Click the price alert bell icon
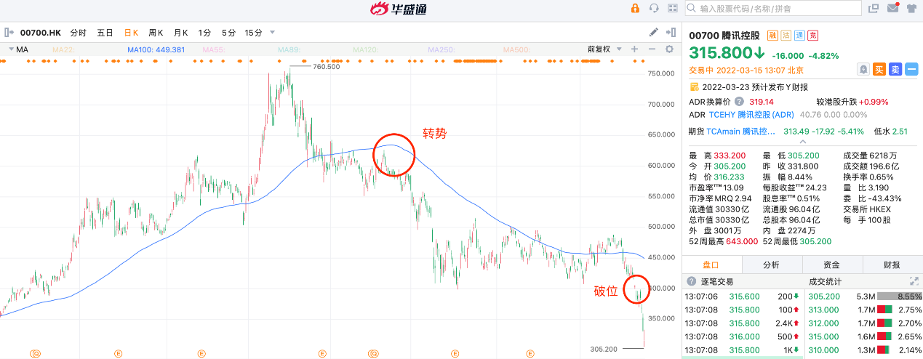Screen dimensions: 923x359 (863, 69)
